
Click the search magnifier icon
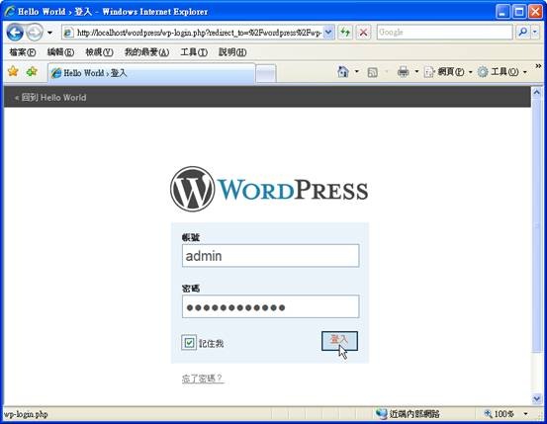click(x=522, y=32)
